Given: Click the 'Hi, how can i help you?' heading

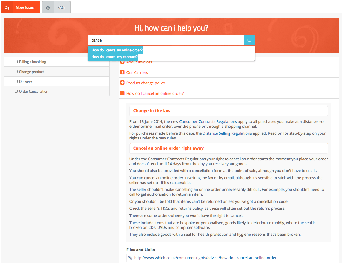Looking at the screenshot, I should (x=171, y=28).
